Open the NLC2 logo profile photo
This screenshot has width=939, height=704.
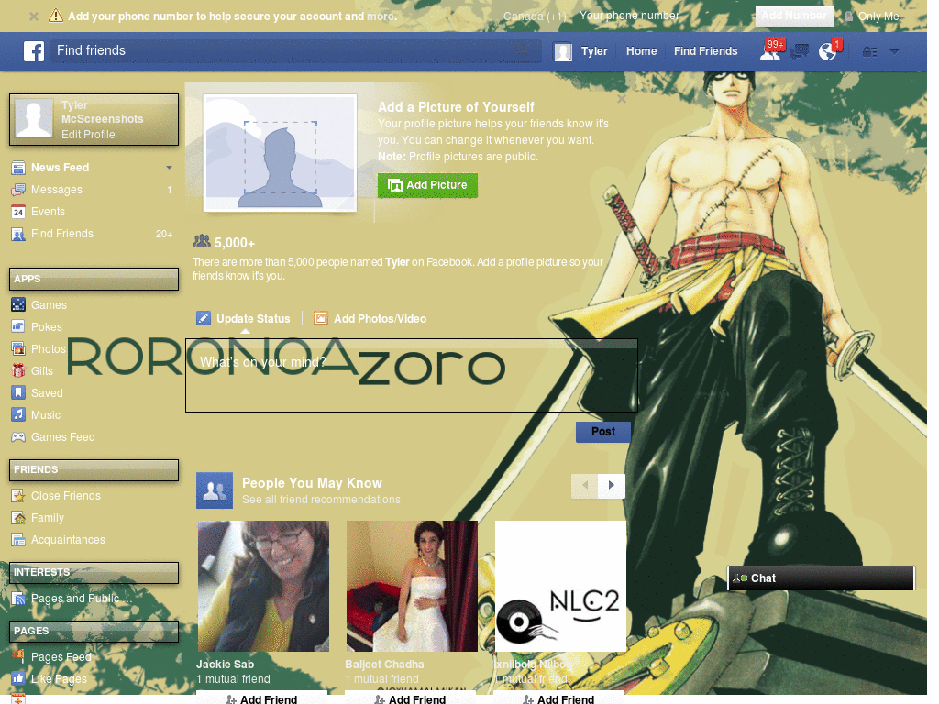pos(560,587)
